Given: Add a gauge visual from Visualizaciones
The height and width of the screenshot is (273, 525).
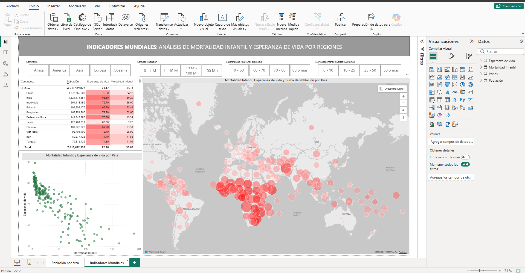Looking at the screenshot, I should [455, 92].
